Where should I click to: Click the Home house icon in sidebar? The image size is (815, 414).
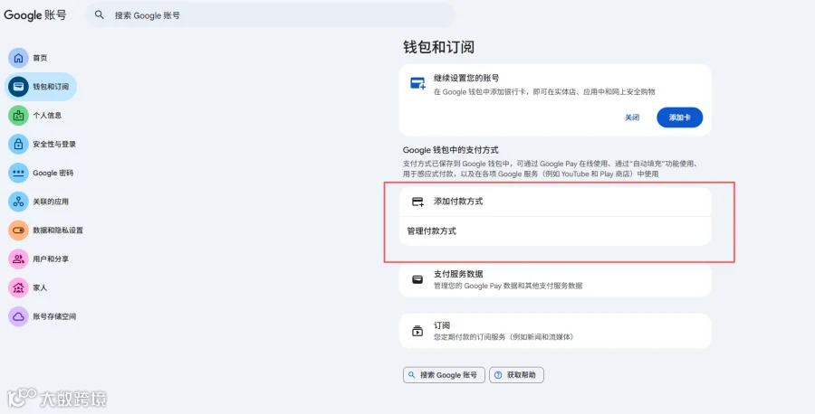tap(18, 58)
